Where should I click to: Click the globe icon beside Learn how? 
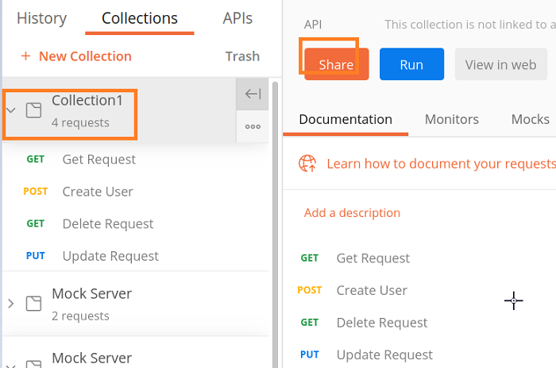(x=307, y=164)
